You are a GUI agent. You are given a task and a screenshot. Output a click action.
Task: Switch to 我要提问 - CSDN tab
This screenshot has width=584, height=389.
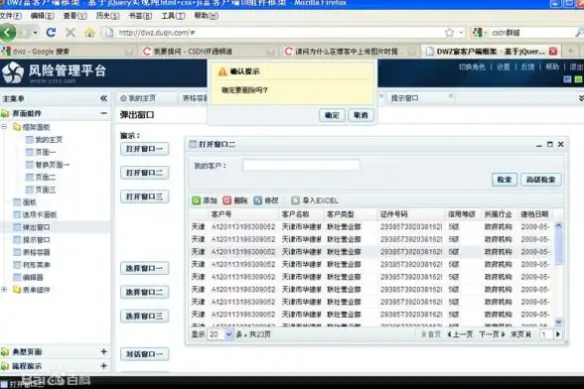click(209, 51)
